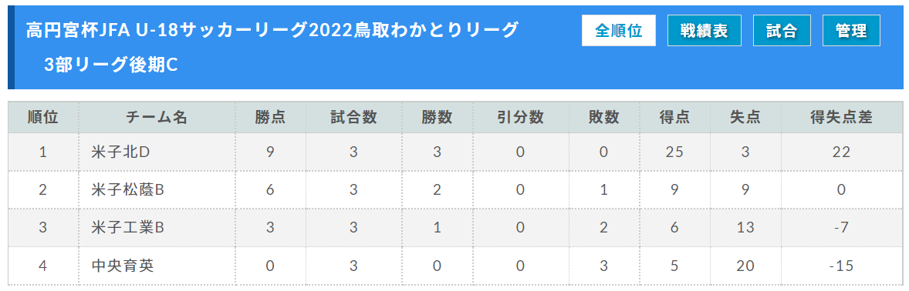Click the 得点 column header

674,118
